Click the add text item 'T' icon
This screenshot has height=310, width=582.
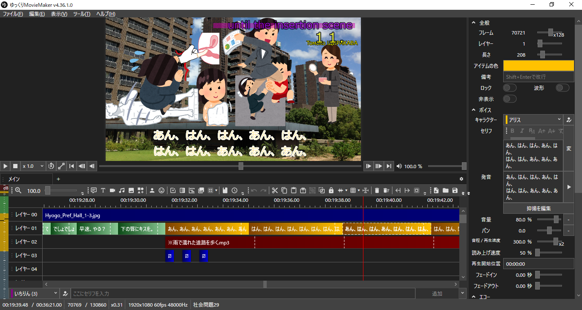coord(103,191)
